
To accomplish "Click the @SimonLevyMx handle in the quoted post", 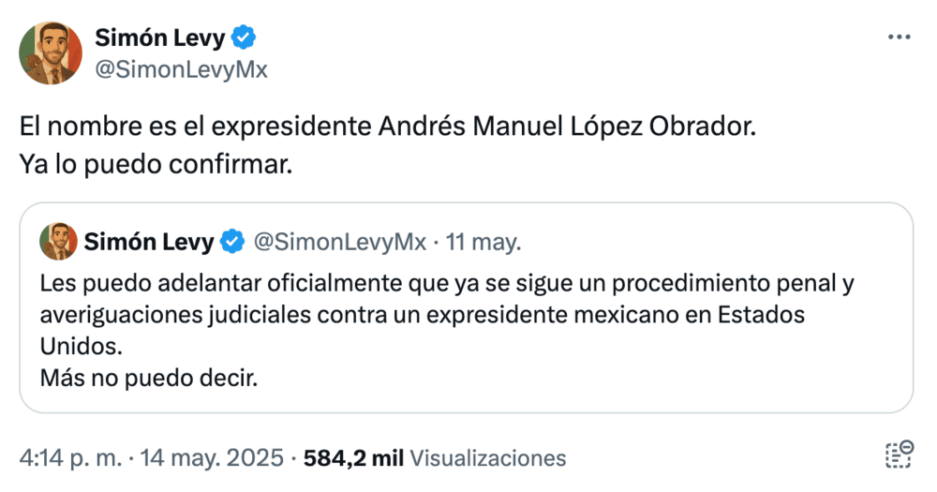I will [339, 243].
